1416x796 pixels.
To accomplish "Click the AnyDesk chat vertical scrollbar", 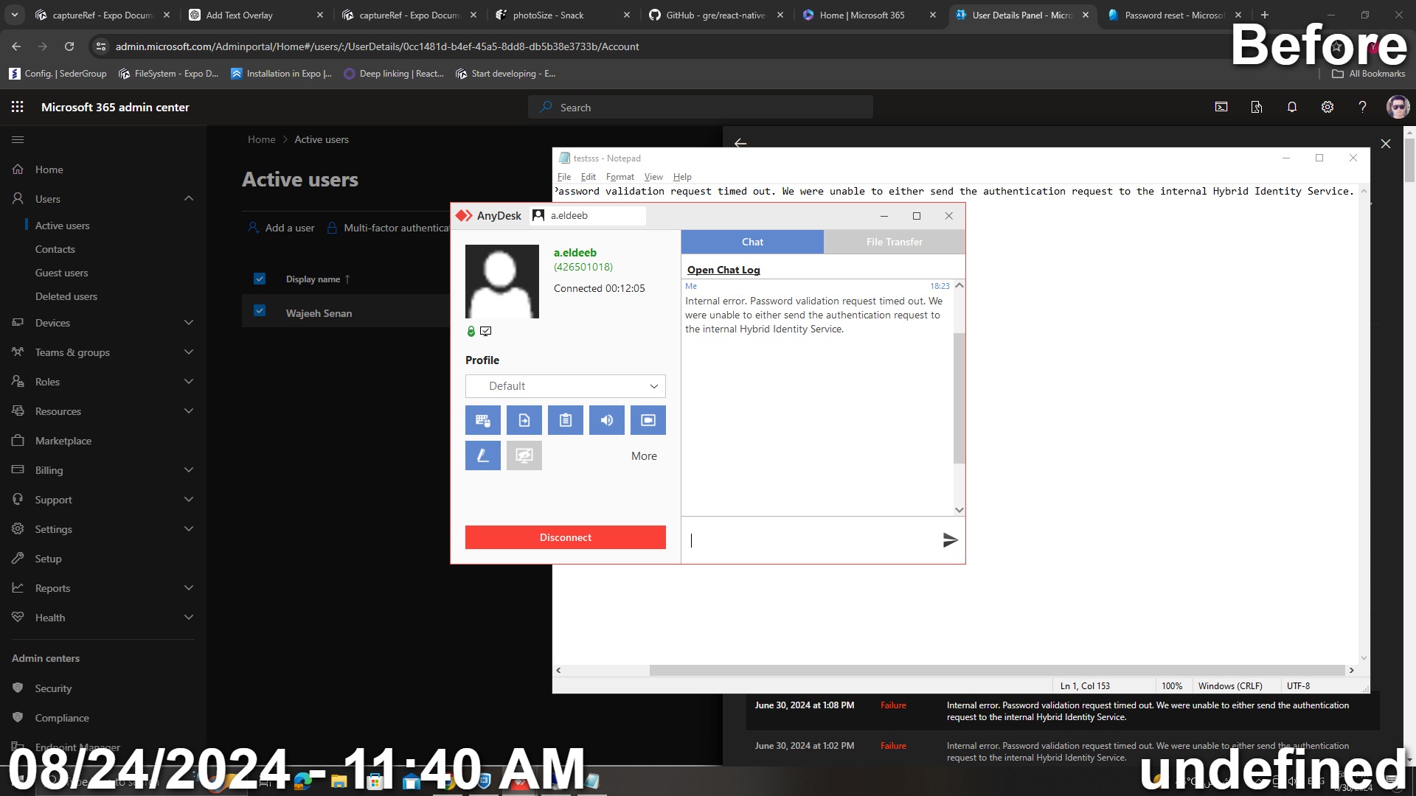I will coord(959,398).
